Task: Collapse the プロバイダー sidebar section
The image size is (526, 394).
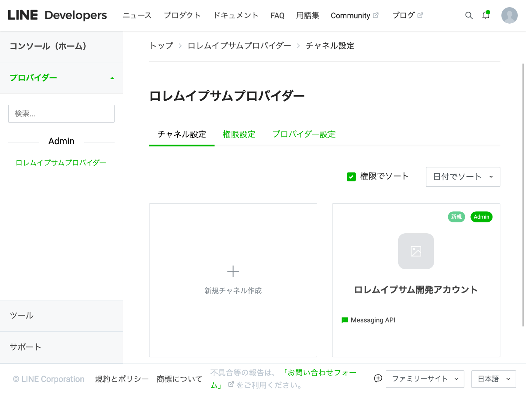Action: click(x=61, y=78)
